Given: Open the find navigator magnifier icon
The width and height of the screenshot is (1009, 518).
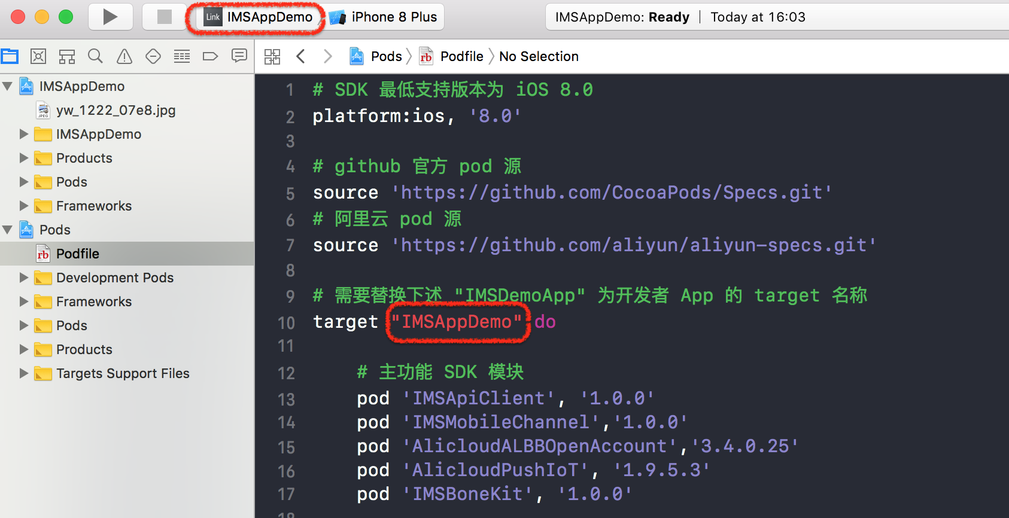Looking at the screenshot, I should [x=95, y=56].
